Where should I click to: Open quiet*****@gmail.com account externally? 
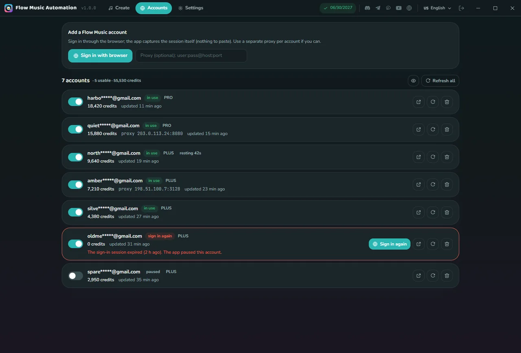418,129
